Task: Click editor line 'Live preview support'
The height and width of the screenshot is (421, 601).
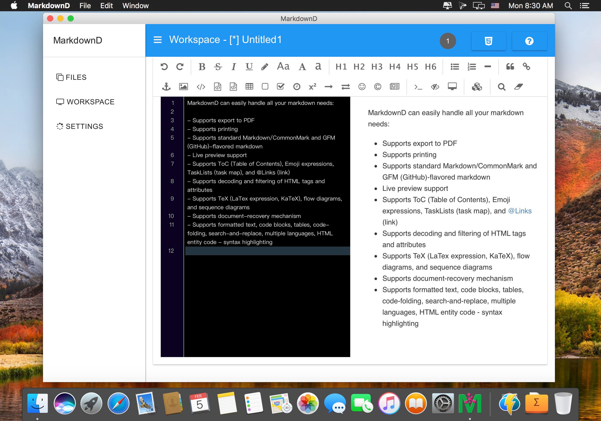Action: pos(217,155)
